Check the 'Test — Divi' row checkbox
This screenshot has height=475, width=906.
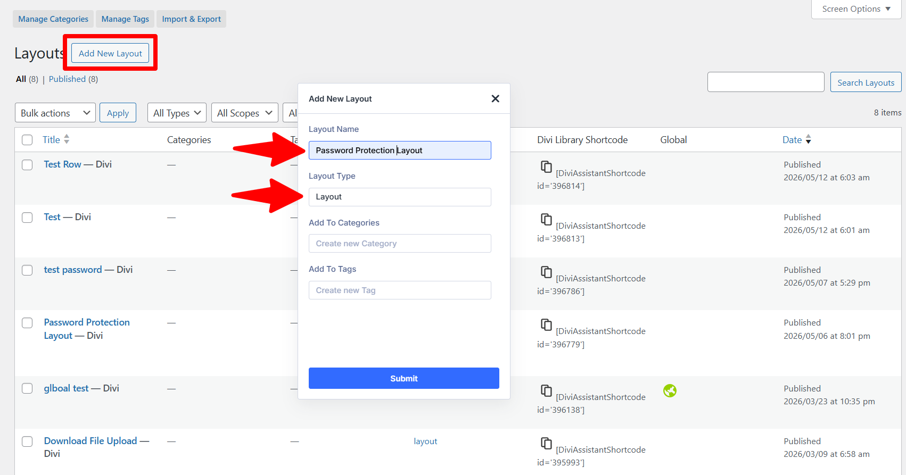27,218
